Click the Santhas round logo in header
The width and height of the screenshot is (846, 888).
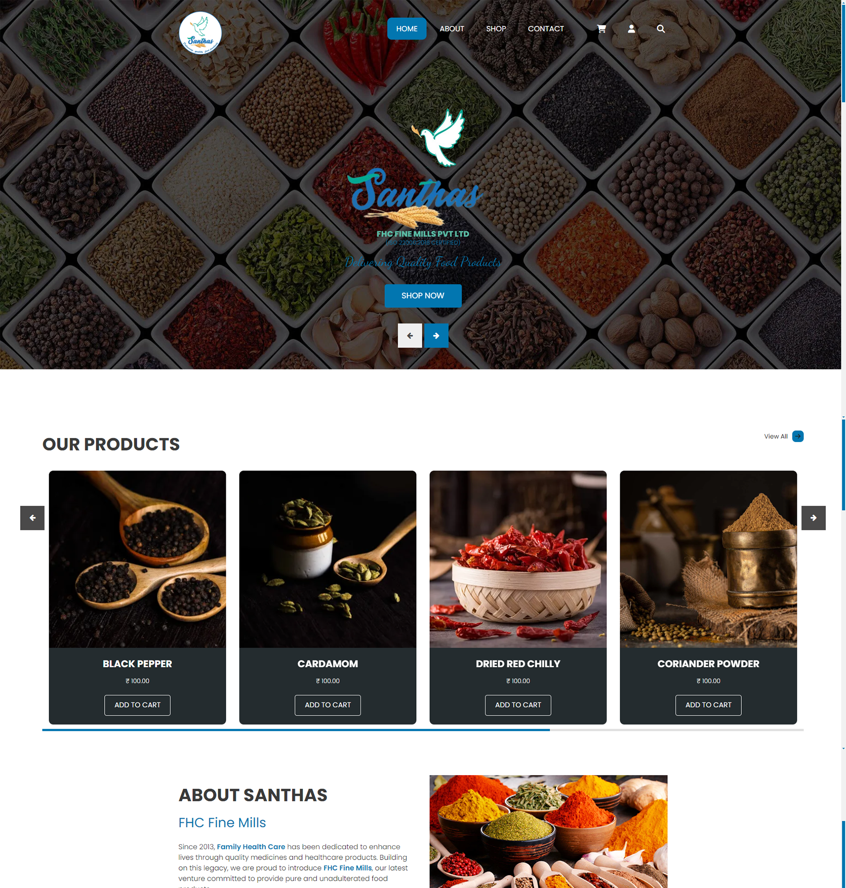click(x=200, y=33)
